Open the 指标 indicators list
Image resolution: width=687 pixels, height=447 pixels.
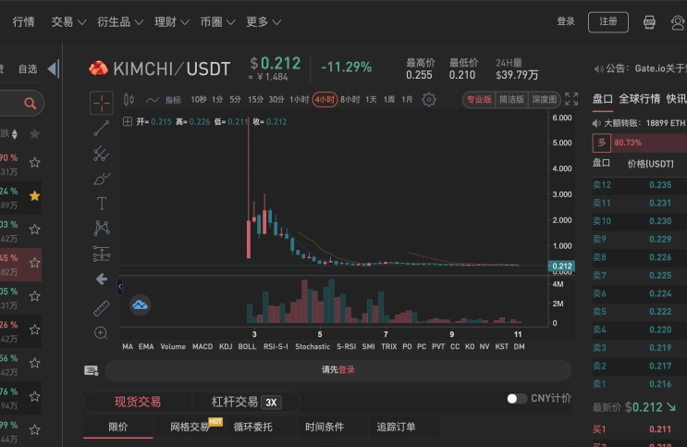173,100
